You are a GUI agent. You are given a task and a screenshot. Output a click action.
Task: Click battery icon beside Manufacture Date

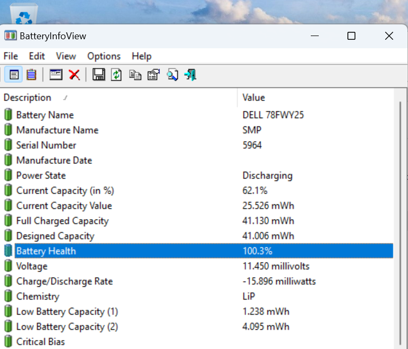[x=8, y=160]
